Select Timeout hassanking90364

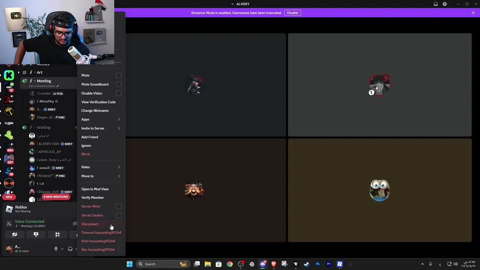pos(101,232)
